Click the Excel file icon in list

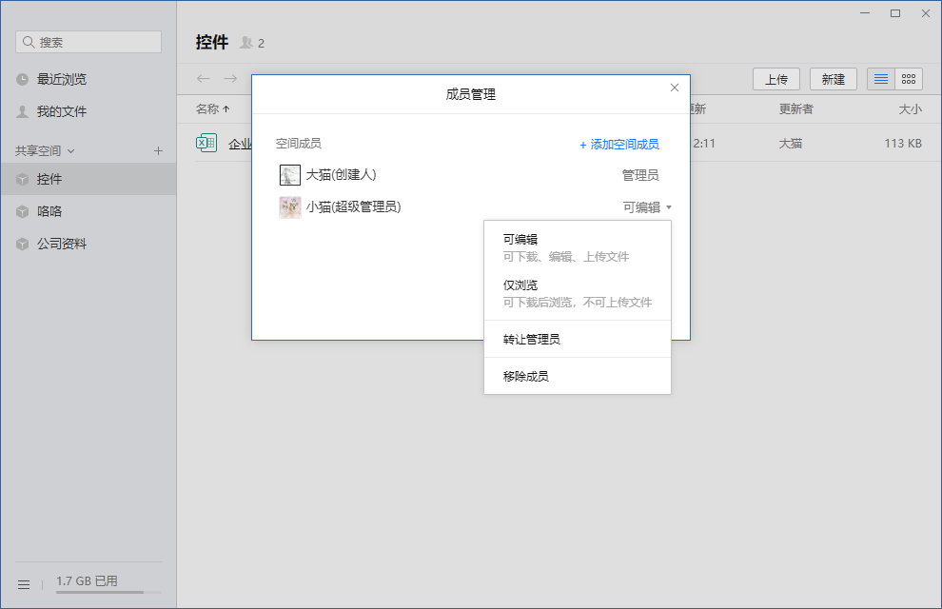[x=206, y=144]
